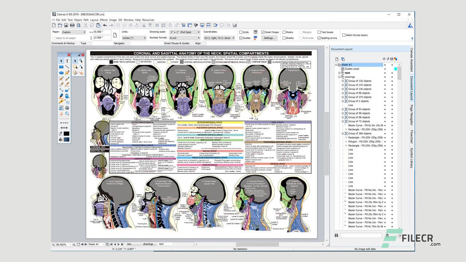Open the Drawing scale dropdown
Screen dimensions: 466x262
pyautogui.click(x=185, y=32)
